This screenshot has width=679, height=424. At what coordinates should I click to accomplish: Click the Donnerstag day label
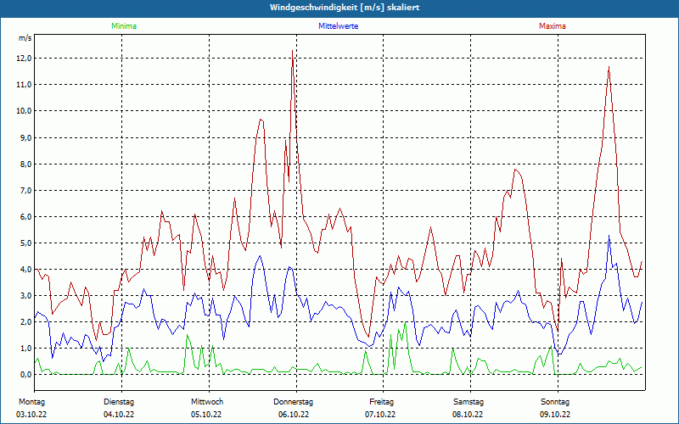click(293, 402)
